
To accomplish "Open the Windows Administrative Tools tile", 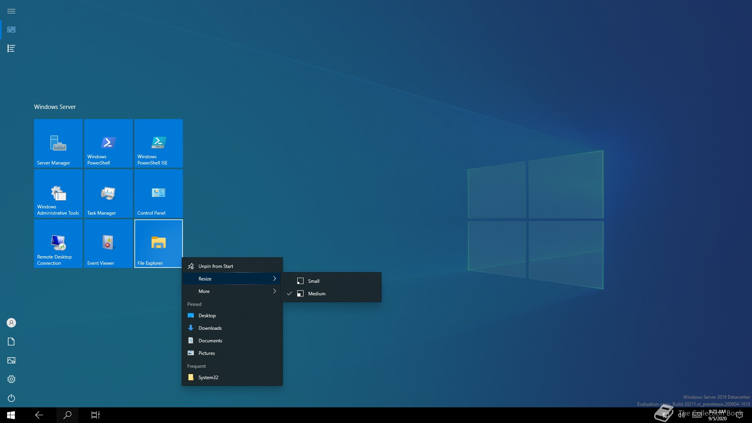I will click(58, 193).
